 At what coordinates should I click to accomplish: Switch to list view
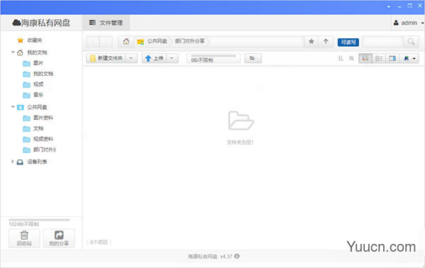pyautogui.click(x=379, y=58)
